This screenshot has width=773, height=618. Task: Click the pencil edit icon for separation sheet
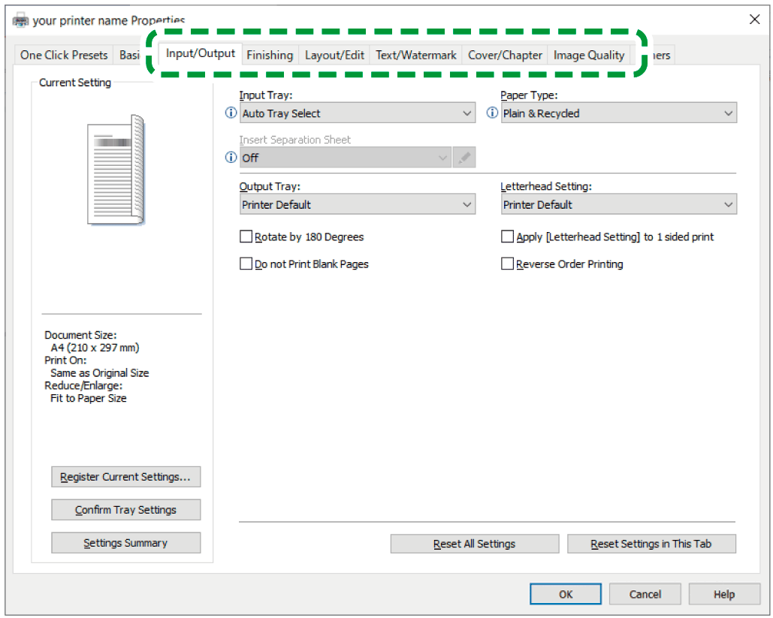[x=464, y=158]
